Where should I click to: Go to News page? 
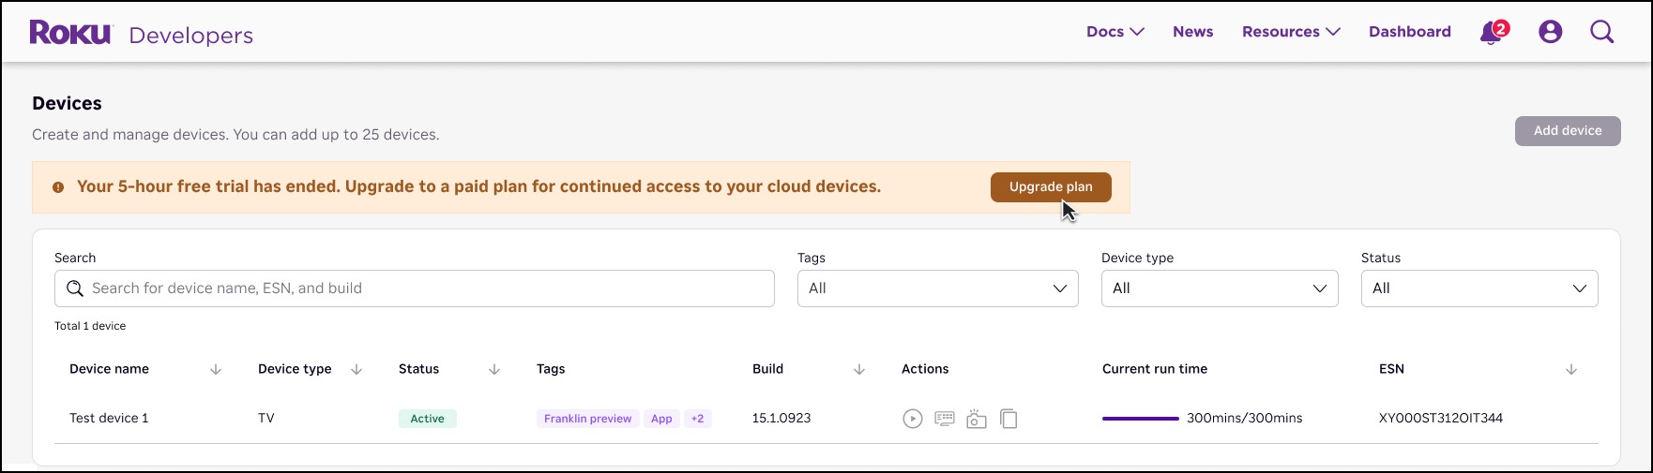(x=1193, y=32)
